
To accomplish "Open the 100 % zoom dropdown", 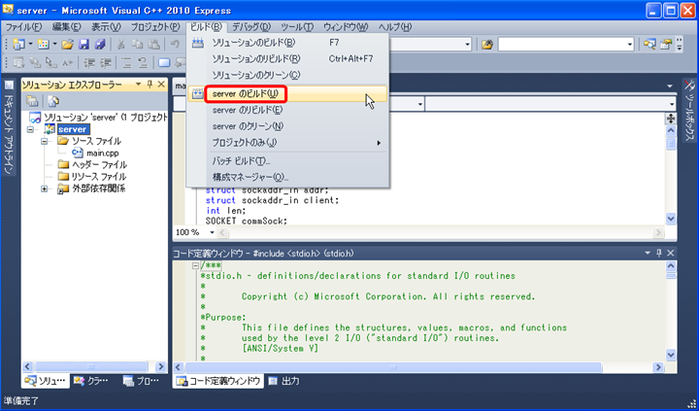I will pyautogui.click(x=213, y=232).
